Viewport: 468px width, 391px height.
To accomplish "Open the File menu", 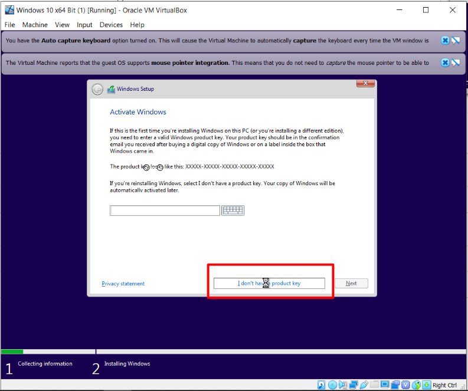I will 9,25.
